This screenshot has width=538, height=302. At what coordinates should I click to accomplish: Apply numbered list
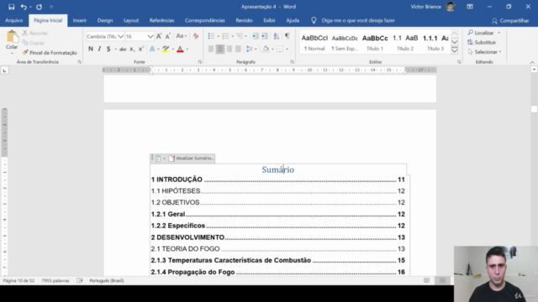[225, 36]
